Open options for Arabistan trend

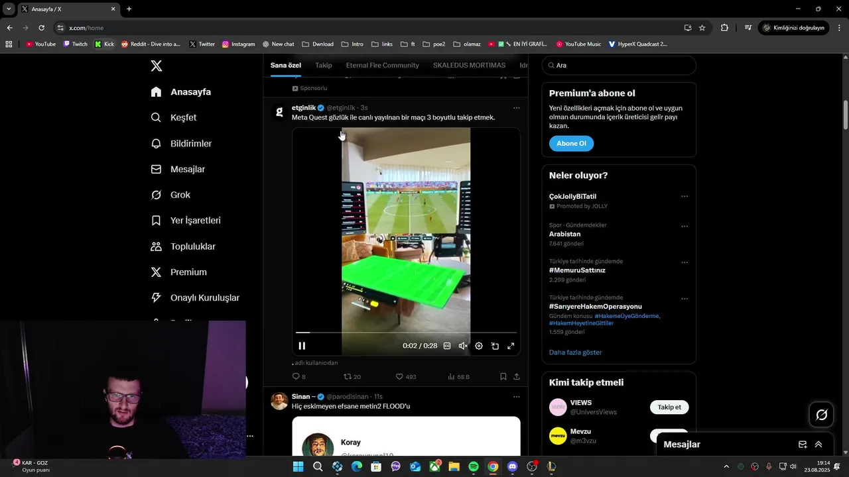coord(685,226)
